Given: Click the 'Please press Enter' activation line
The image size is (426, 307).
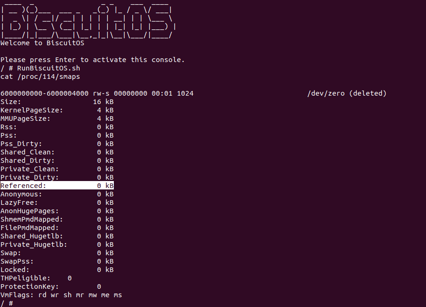Looking at the screenshot, I should (x=92, y=60).
